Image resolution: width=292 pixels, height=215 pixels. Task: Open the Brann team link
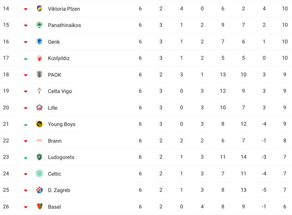55,141
